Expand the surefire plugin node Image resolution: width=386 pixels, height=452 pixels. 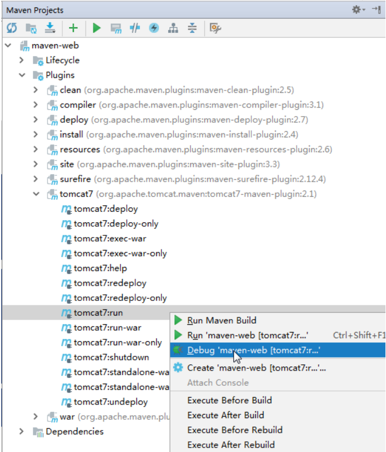[x=36, y=179]
